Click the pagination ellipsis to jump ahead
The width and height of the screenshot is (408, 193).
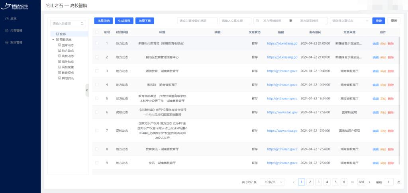pos(353,182)
